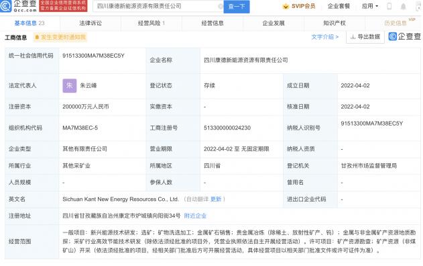The image size is (423, 266).
Task: Open 附近企业 link after address
Action: click(x=195, y=216)
